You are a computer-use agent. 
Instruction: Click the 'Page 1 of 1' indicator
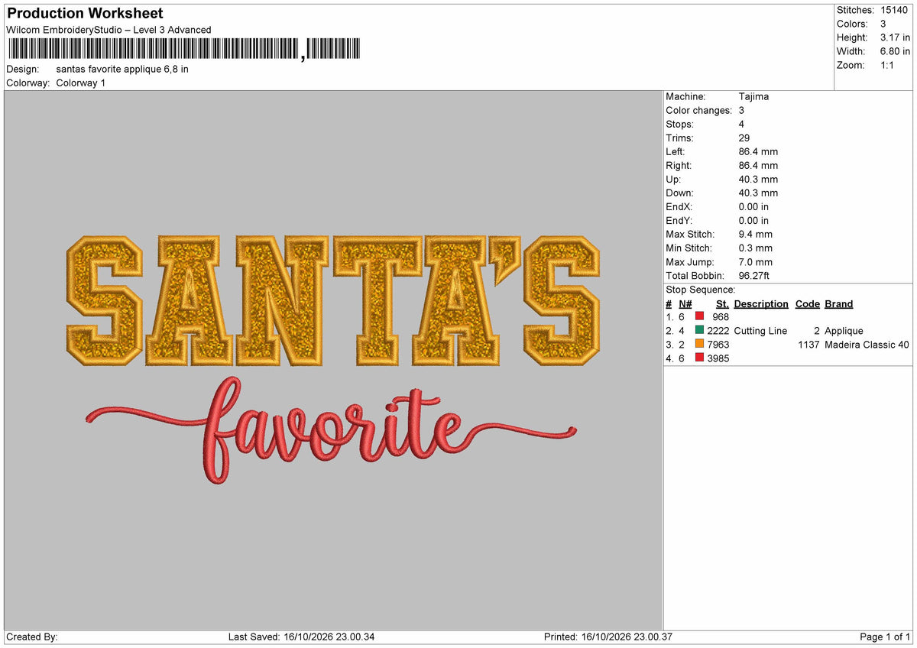click(x=885, y=637)
